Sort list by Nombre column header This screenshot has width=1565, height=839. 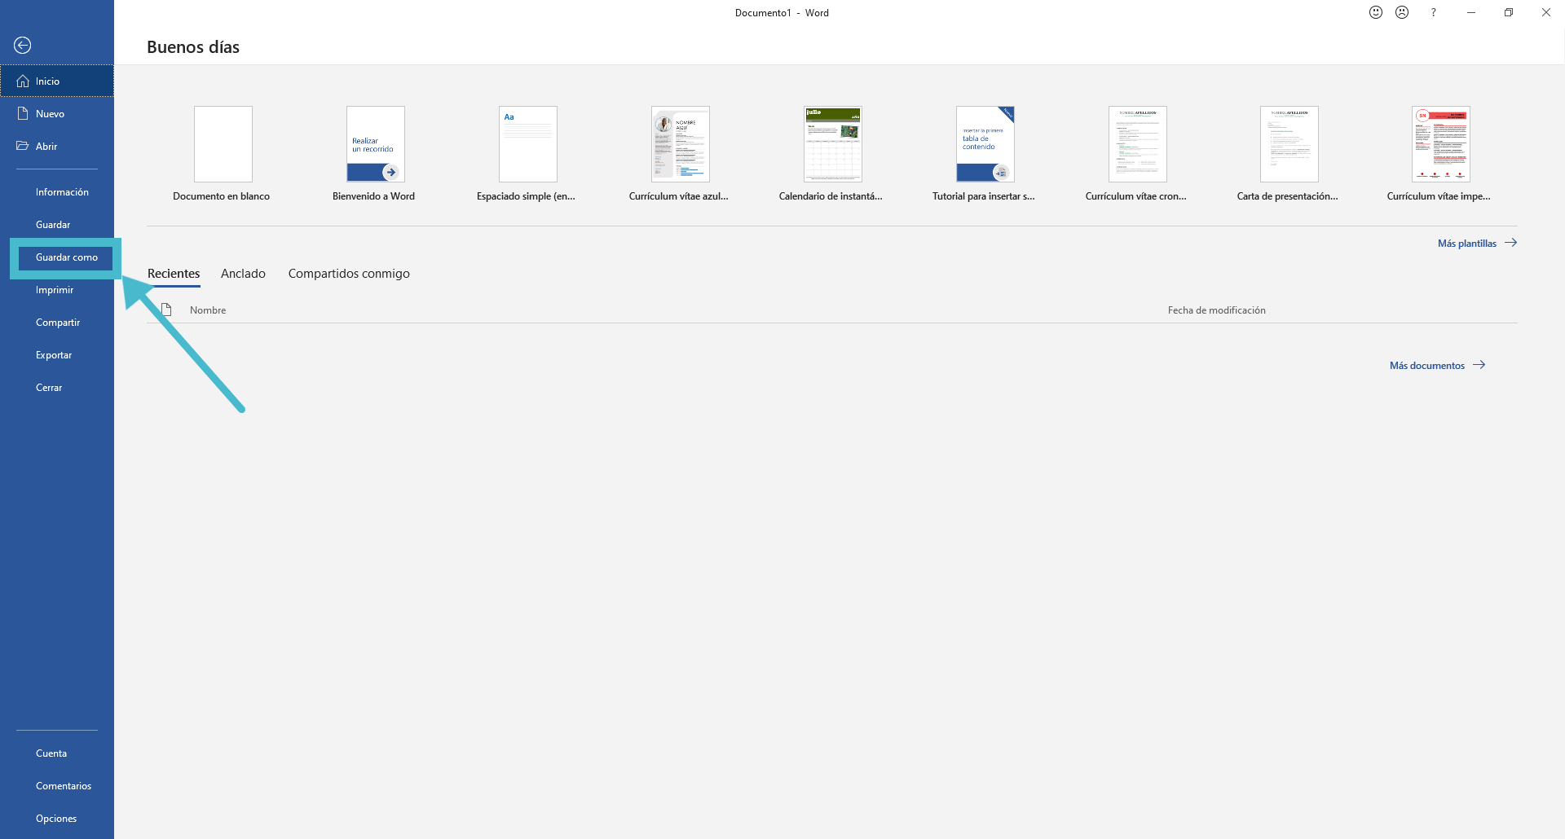(208, 310)
